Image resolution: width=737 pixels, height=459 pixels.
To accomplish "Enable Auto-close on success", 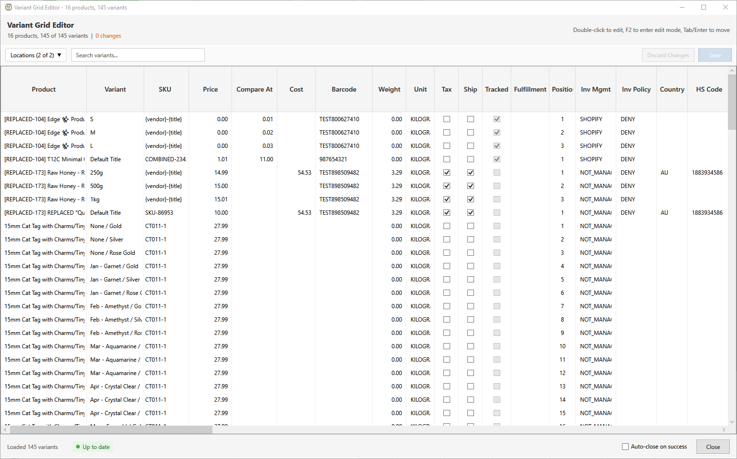I will pos(625,446).
